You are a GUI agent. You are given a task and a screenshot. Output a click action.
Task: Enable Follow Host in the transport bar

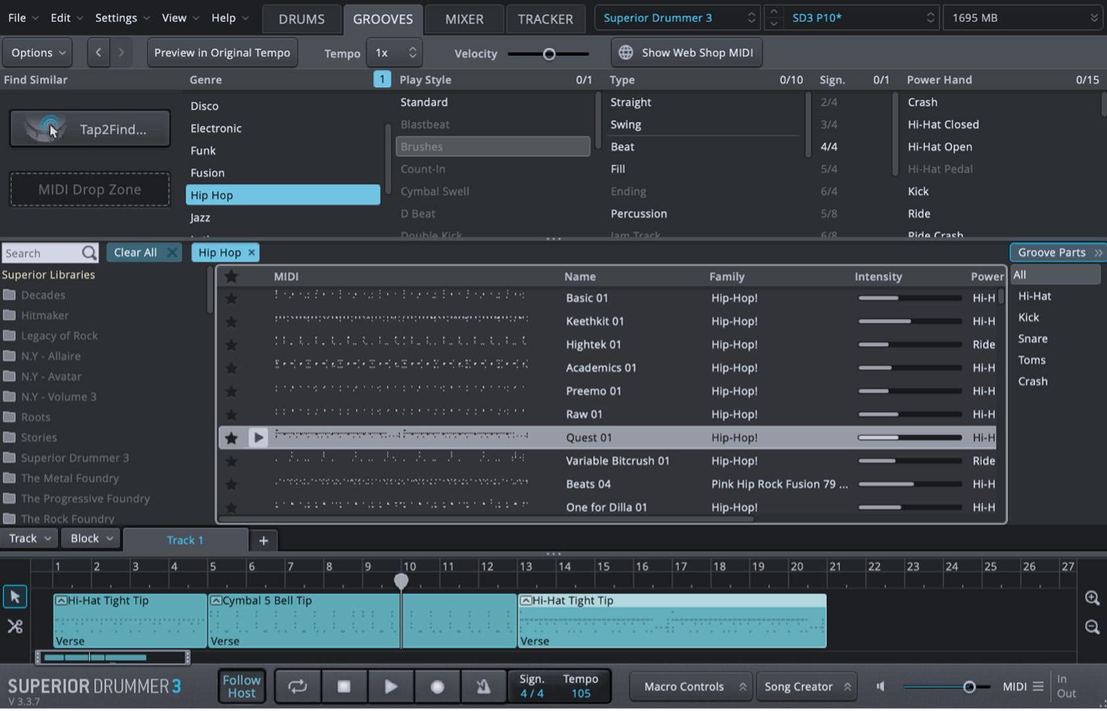click(241, 685)
